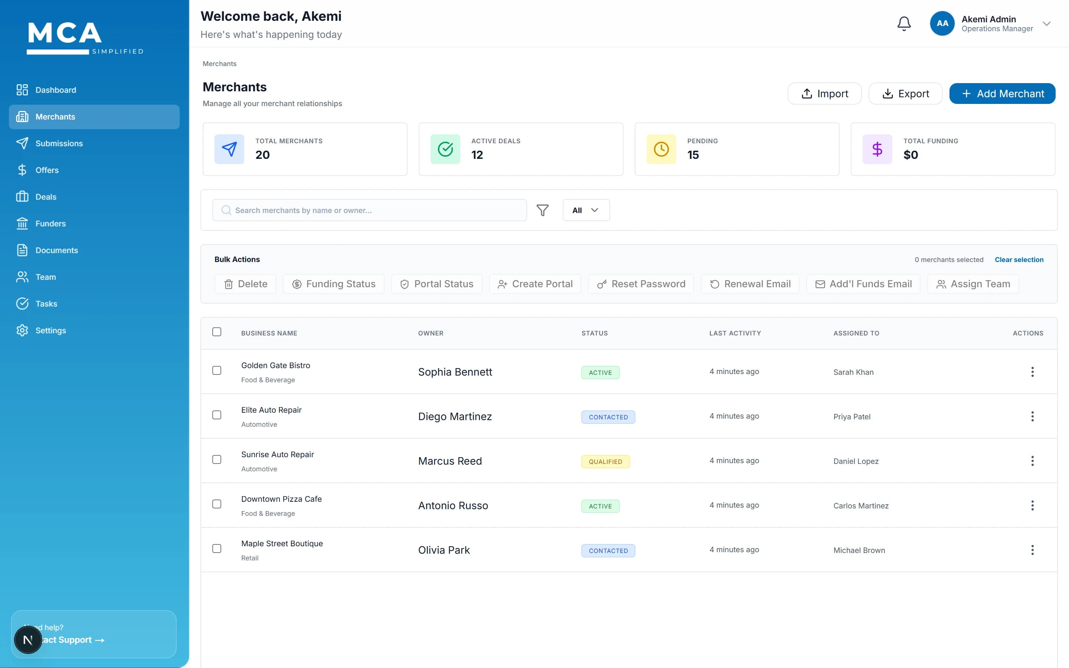Toggle the select-all header checkbox
This screenshot has width=1069, height=668.
click(x=217, y=332)
